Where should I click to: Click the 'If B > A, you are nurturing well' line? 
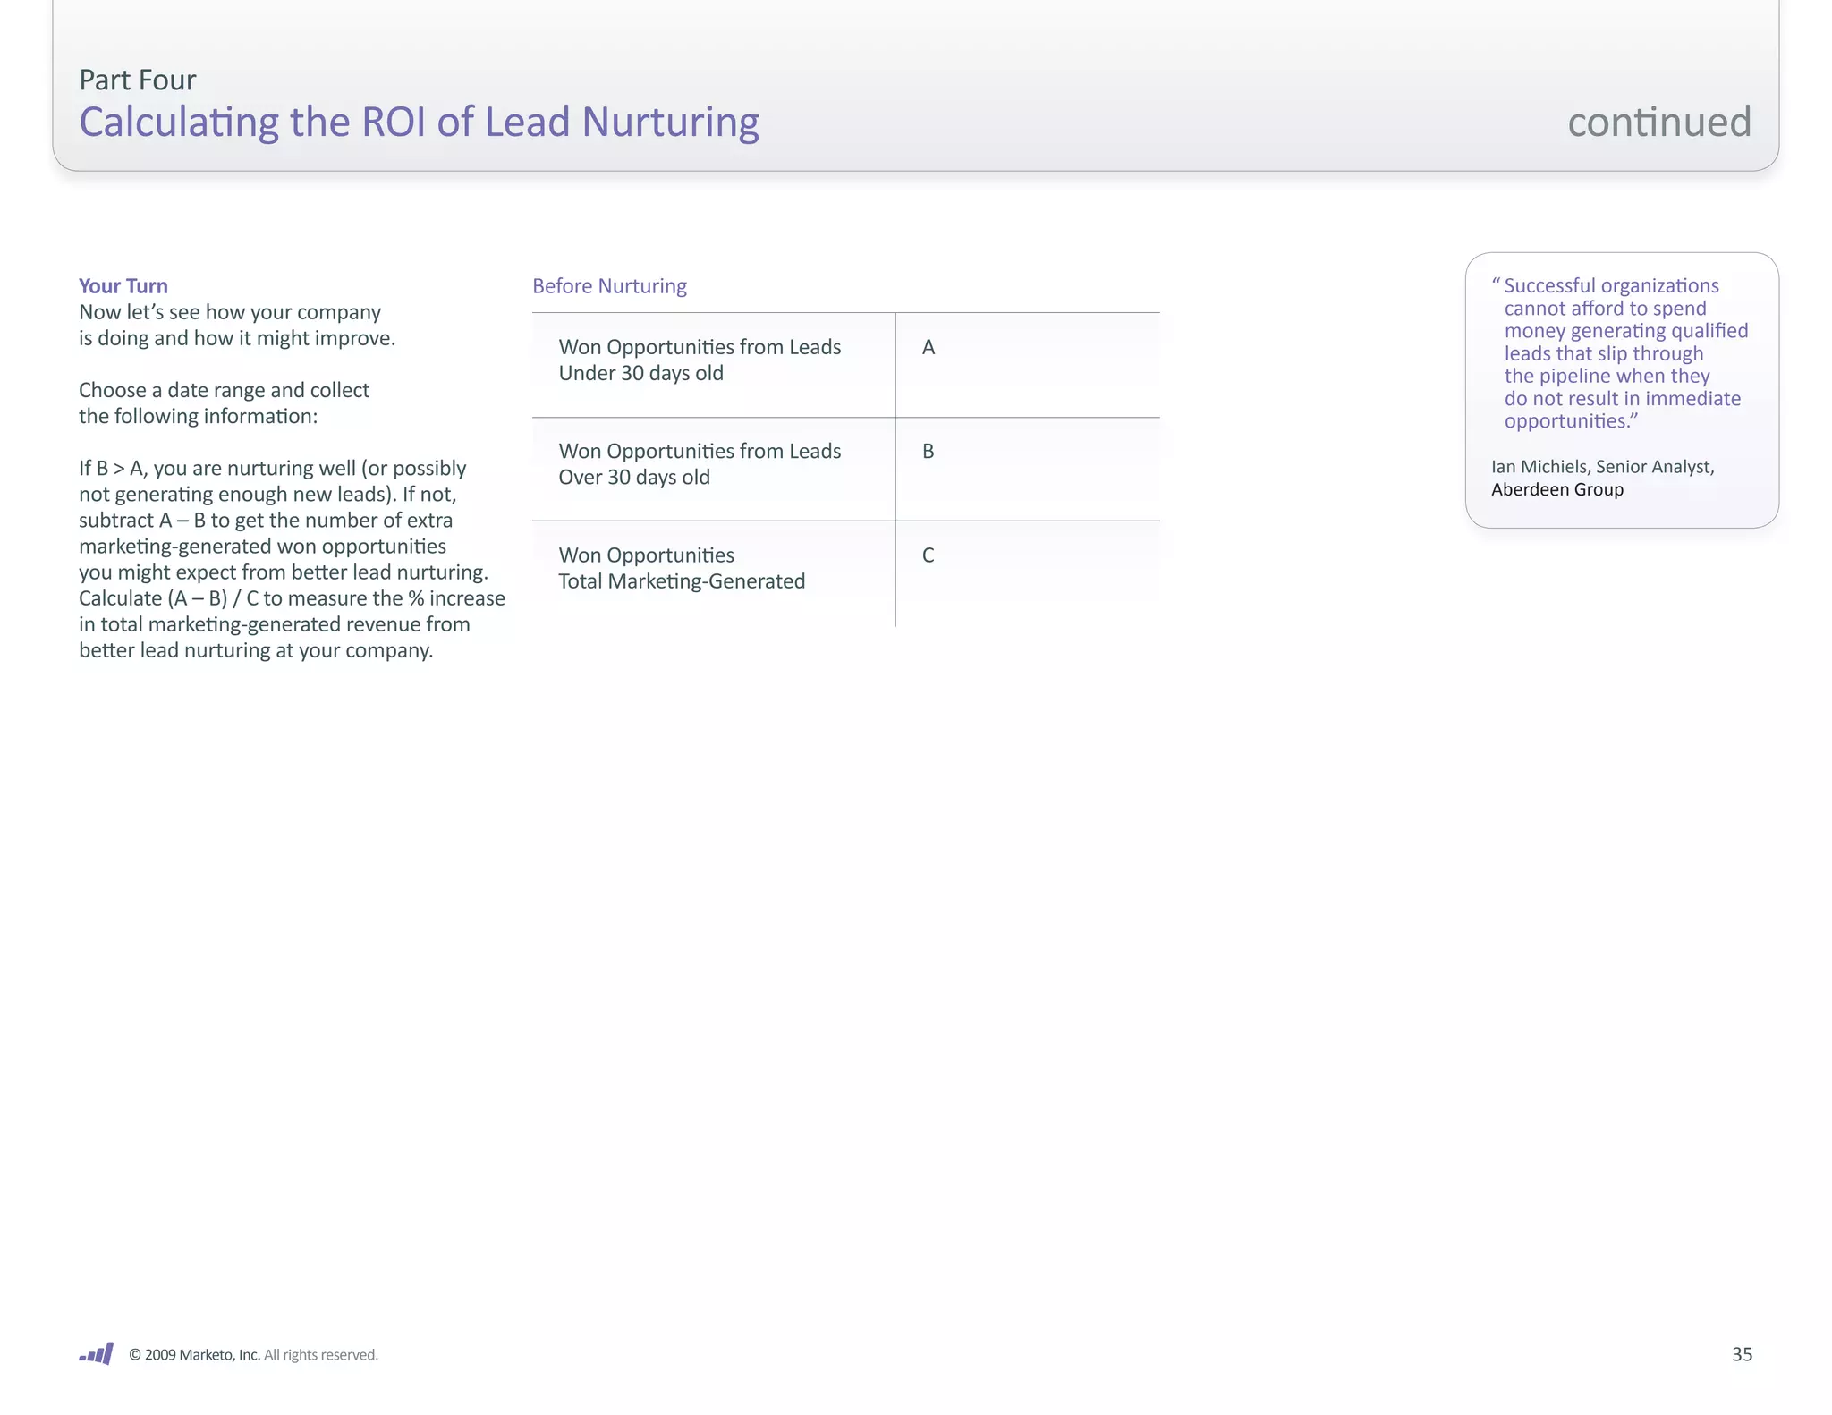[273, 468]
